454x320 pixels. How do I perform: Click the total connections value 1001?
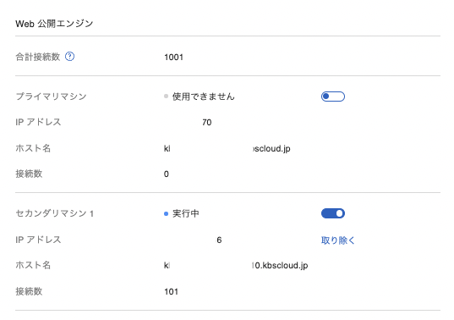[x=173, y=57]
